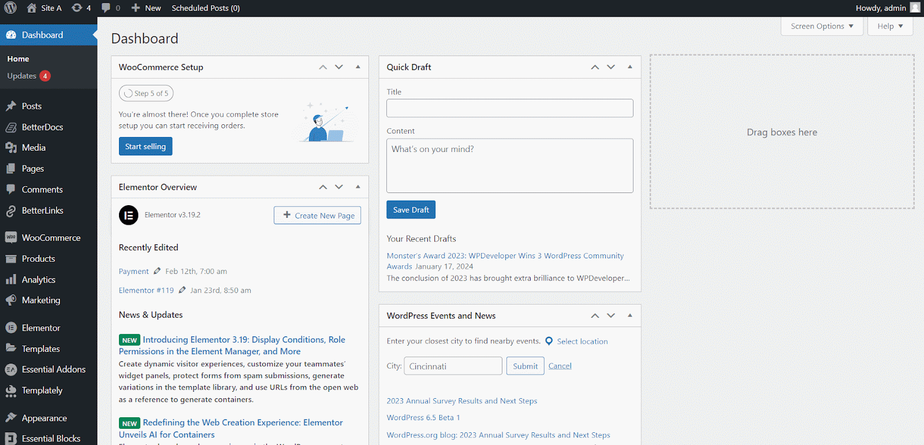Move Quick Draft box down
Image resolution: width=924 pixels, height=445 pixels.
(611, 67)
